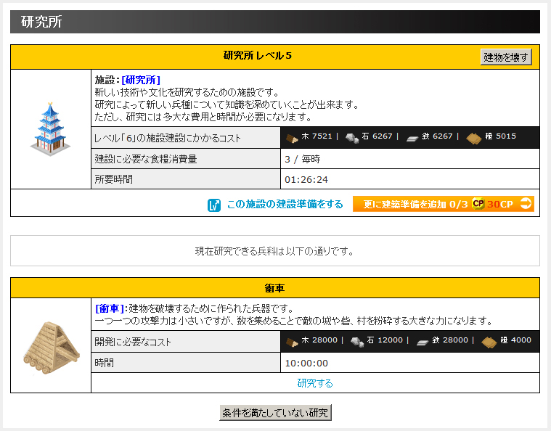The image size is (551, 431).
Task: Click the iron icon in level 6 cost
Action: coord(412,137)
